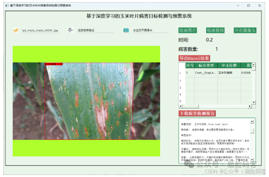Start 检测视频 video detection
Screen dimensions: 269x177
point(215,31)
